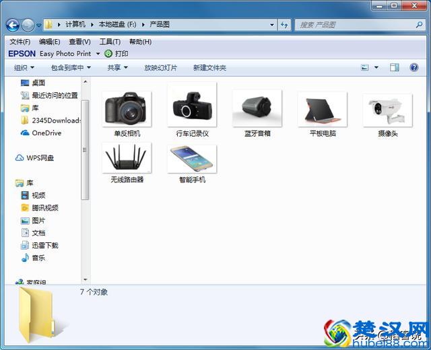Image resolution: width=431 pixels, height=350 pixels.
Task: Click sidebar scrollbar down arrow
Action: click(x=86, y=279)
